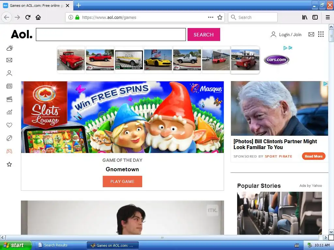Close the Games on AOL.com tab
The height and width of the screenshot is (250, 334).
click(x=68, y=6)
